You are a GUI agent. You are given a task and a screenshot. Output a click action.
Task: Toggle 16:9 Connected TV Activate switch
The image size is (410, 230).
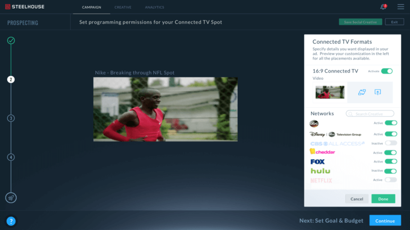[387, 71]
